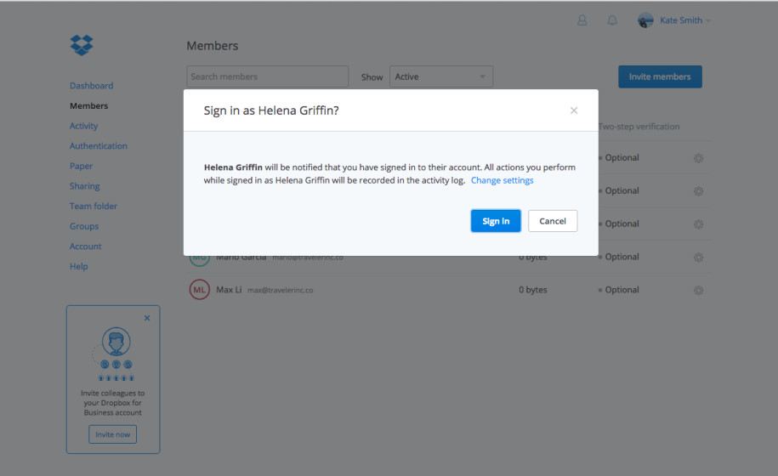
Task: Open the gear settings for the Max Li row
Action: coord(698,290)
